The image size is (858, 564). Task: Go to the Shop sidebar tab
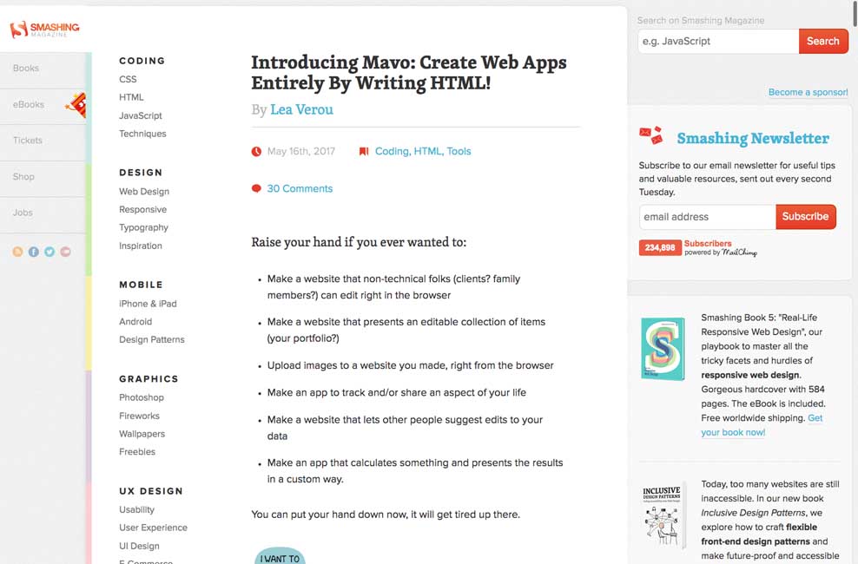click(23, 177)
